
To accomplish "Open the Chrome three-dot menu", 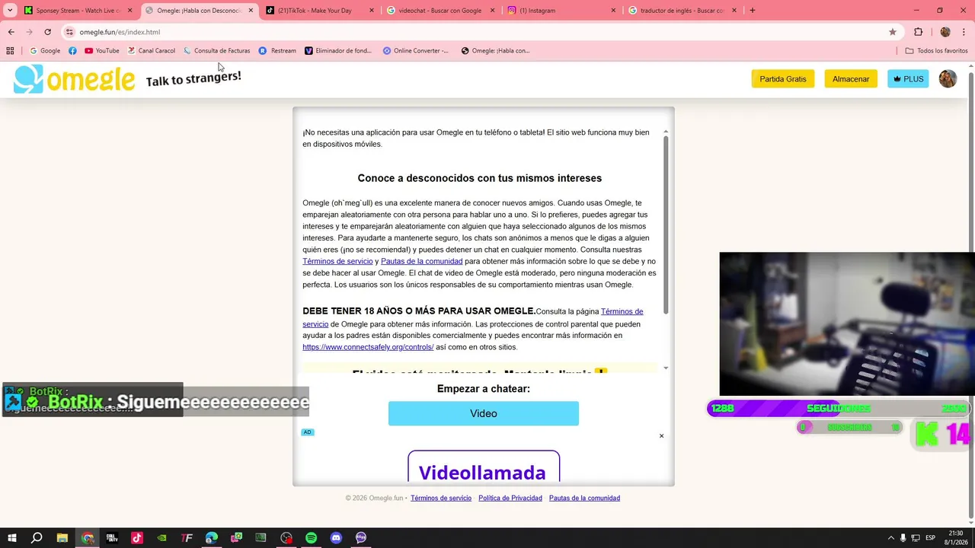I will point(964,32).
